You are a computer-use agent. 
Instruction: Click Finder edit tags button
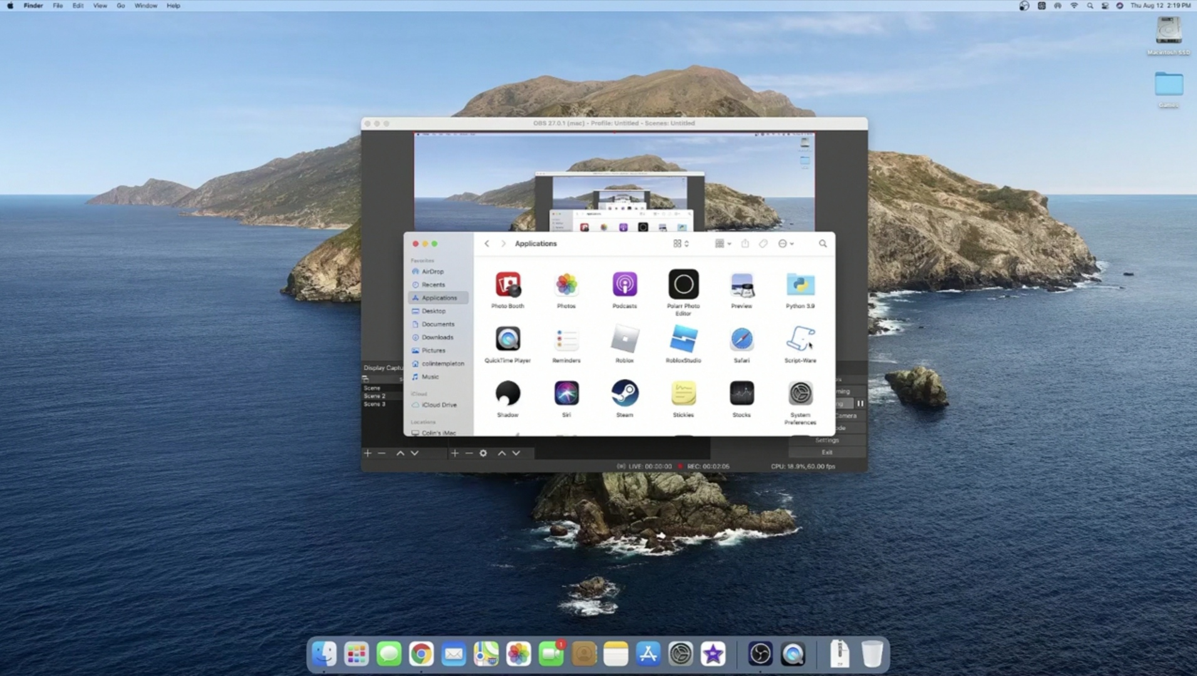point(763,243)
